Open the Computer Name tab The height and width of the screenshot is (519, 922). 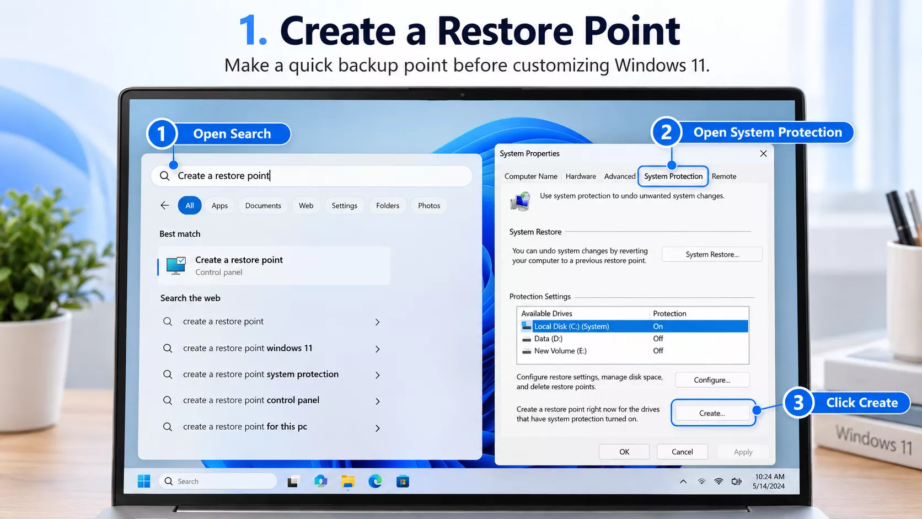pos(530,176)
